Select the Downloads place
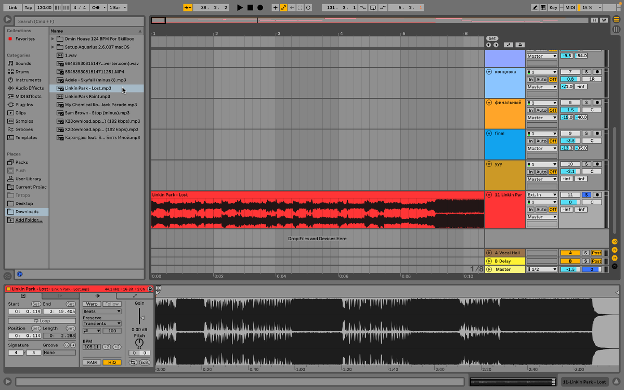The height and width of the screenshot is (390, 624). [x=27, y=212]
